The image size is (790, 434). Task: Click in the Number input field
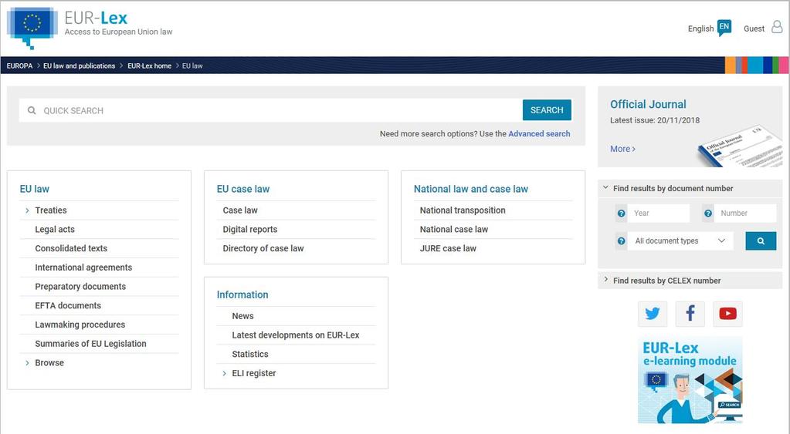click(746, 214)
